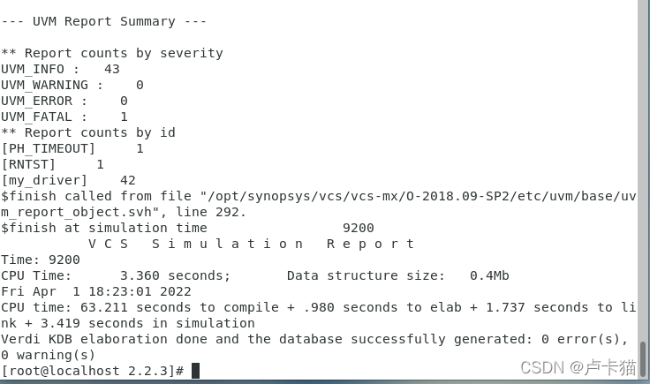This screenshot has height=384, width=650.
Task: Click the 'Report counts by id' heading
Action: 88,132
